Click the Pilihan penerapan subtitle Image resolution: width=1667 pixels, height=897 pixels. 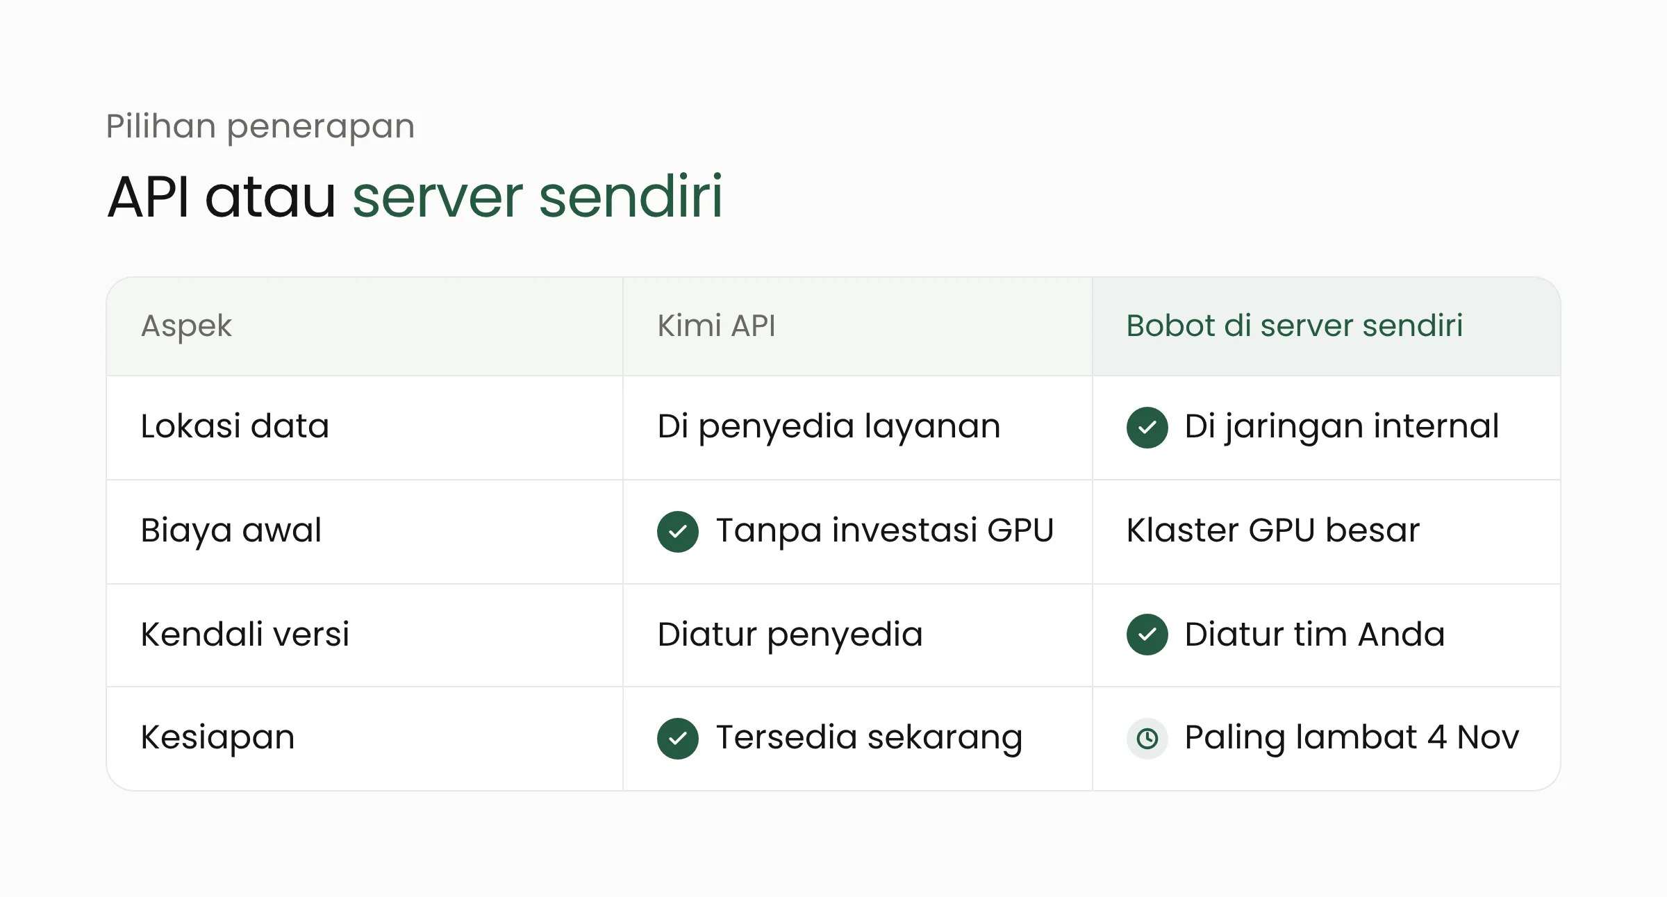pyautogui.click(x=260, y=128)
